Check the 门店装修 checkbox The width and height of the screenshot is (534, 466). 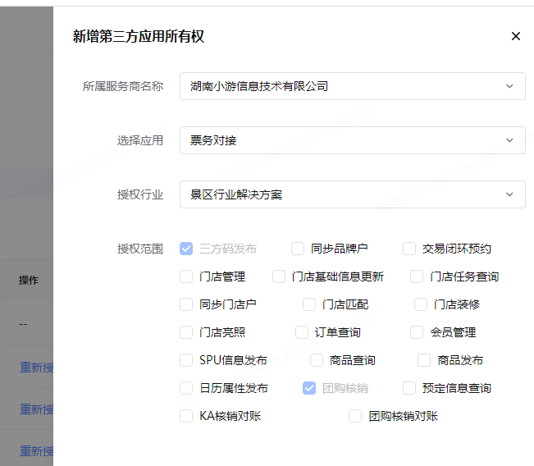coord(421,304)
